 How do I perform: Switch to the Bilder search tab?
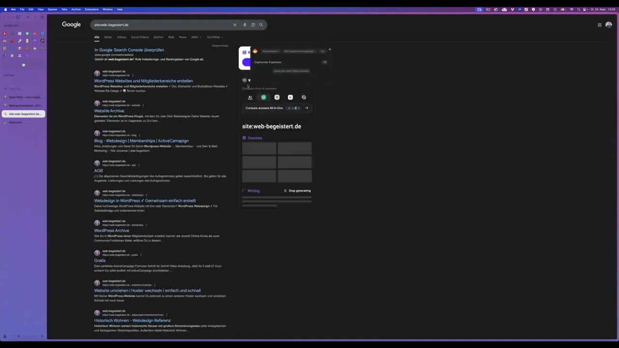tap(108, 37)
